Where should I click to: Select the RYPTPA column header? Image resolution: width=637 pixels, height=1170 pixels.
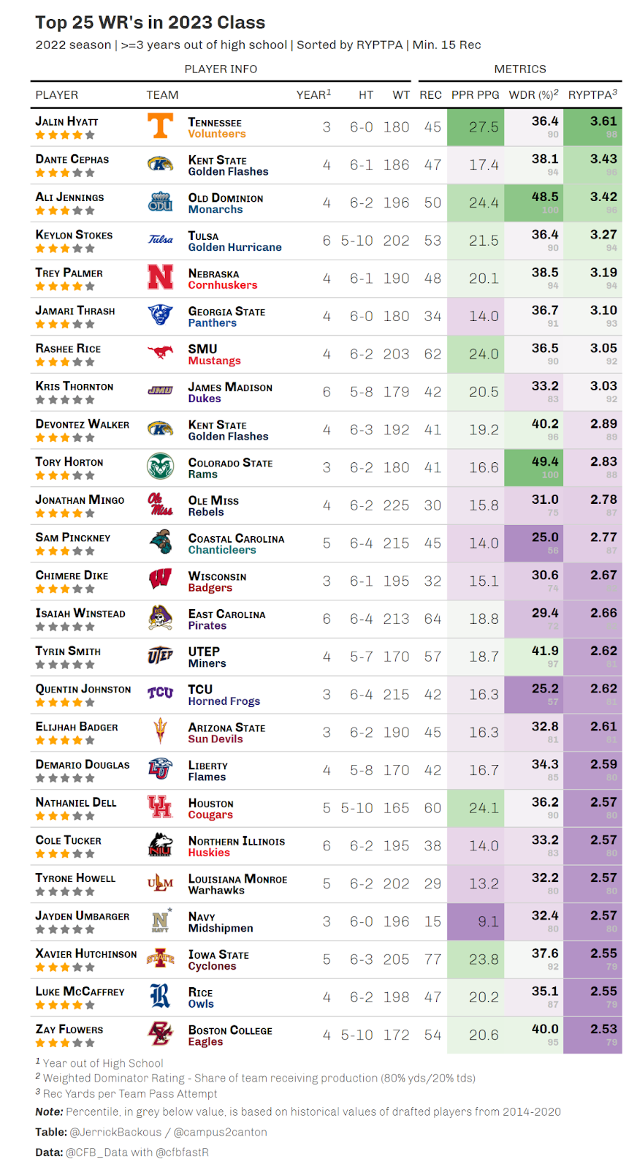[x=592, y=94]
